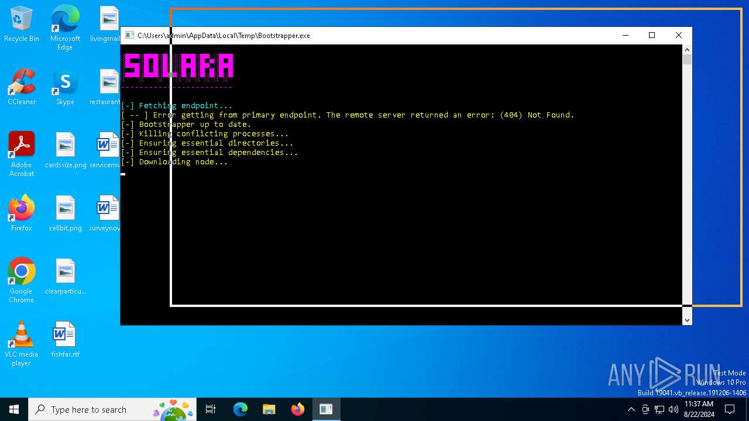Select the CCleaner desktop shortcut

(x=22, y=87)
